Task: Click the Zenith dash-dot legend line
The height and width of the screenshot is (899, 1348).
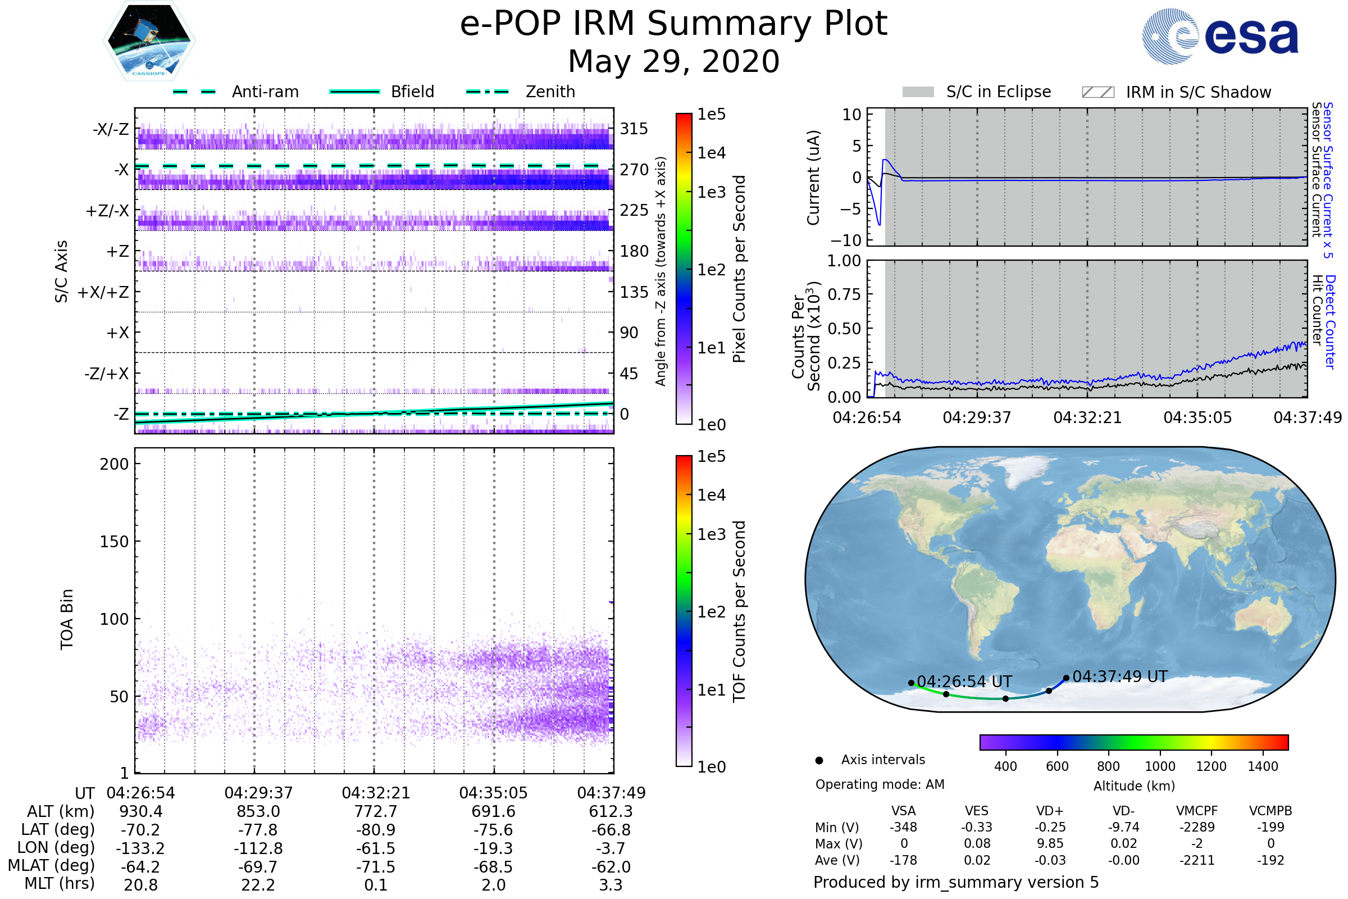Action: click(x=487, y=92)
